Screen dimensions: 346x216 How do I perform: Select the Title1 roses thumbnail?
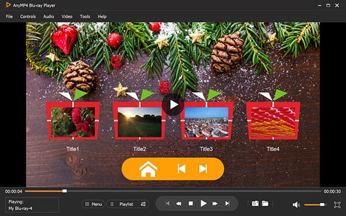[x=73, y=122]
